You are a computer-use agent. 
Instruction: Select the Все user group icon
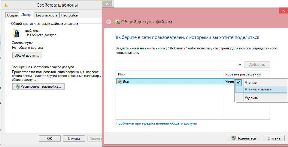(x=120, y=81)
